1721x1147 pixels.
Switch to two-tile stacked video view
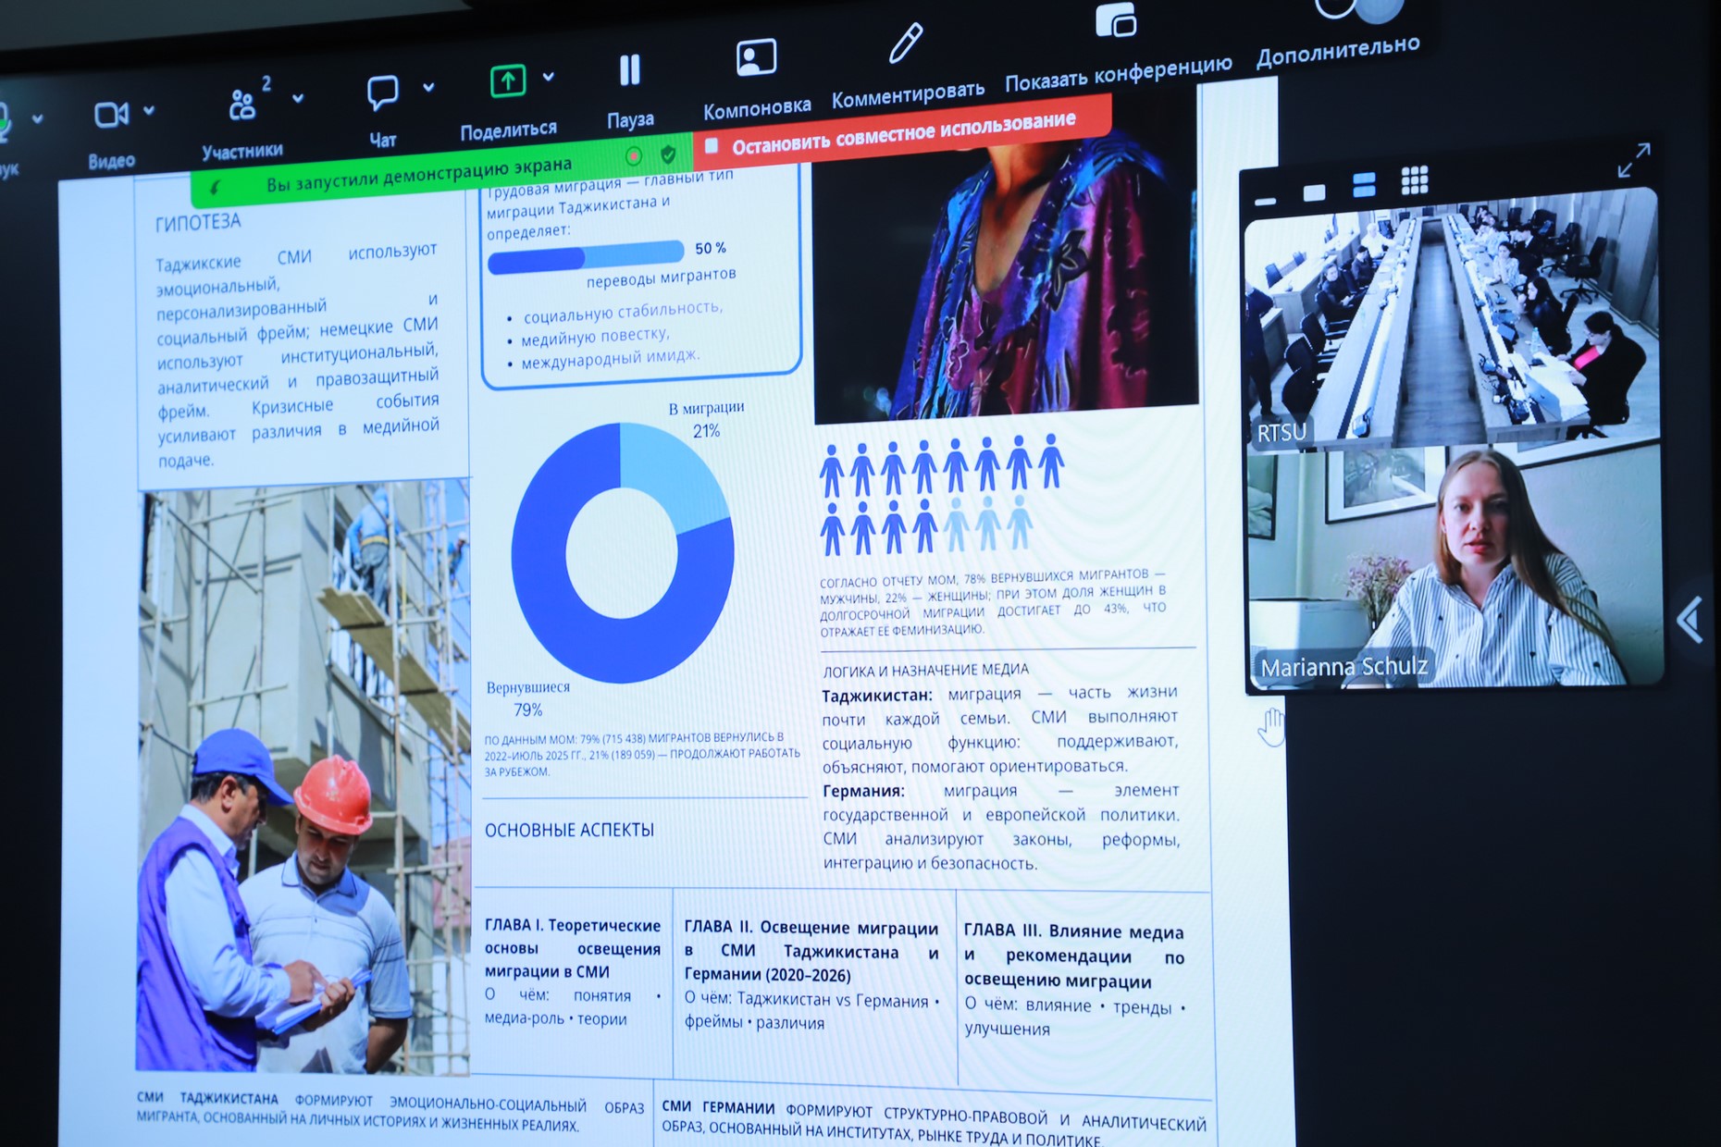pos(1364,185)
